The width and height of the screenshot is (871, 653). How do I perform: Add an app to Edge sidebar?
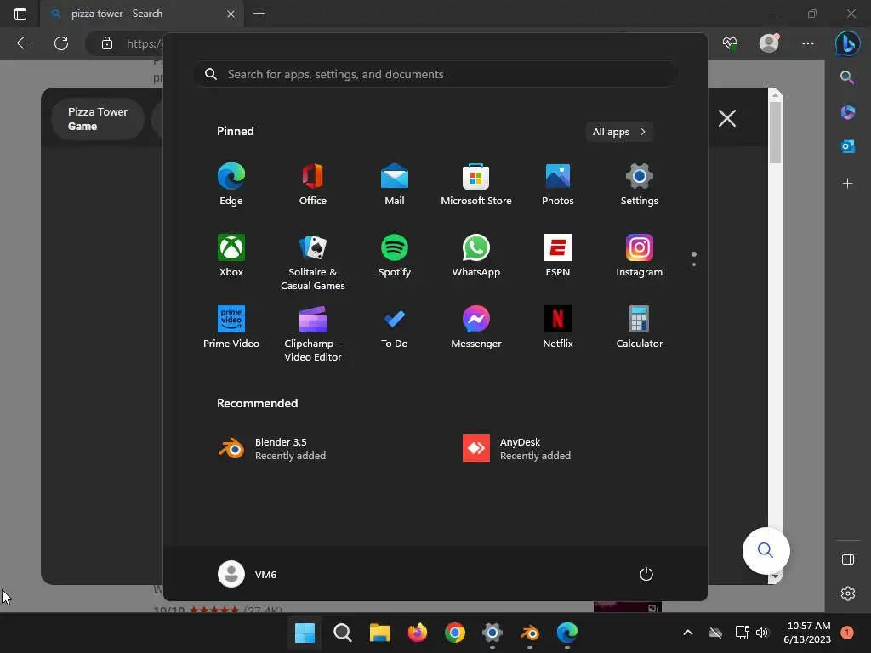coord(848,183)
